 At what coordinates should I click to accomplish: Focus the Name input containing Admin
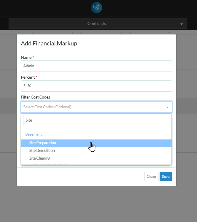96,66
